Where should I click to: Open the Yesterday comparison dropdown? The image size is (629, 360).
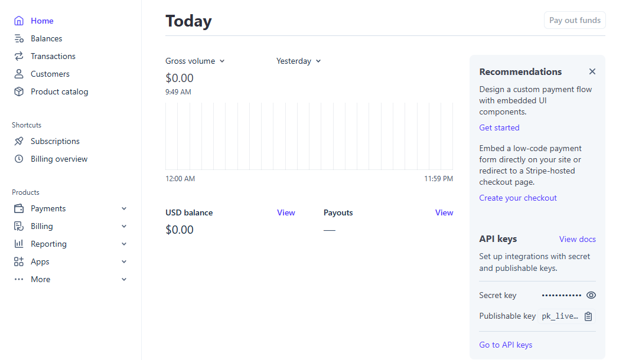coord(298,61)
